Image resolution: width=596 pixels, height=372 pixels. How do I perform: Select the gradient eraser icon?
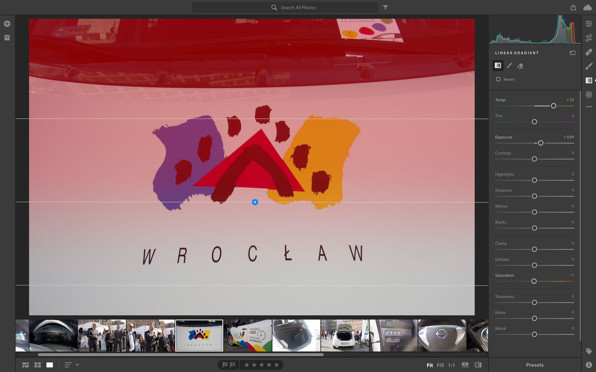(520, 66)
